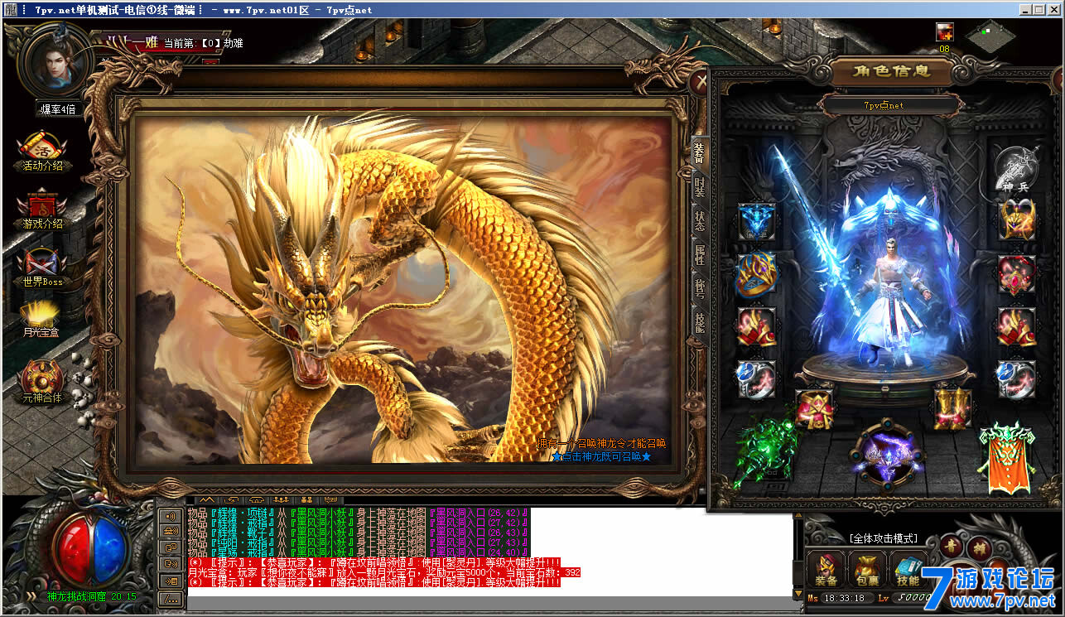Click the round 音 sound button
This screenshot has height=617, width=1065.
[x=953, y=547]
